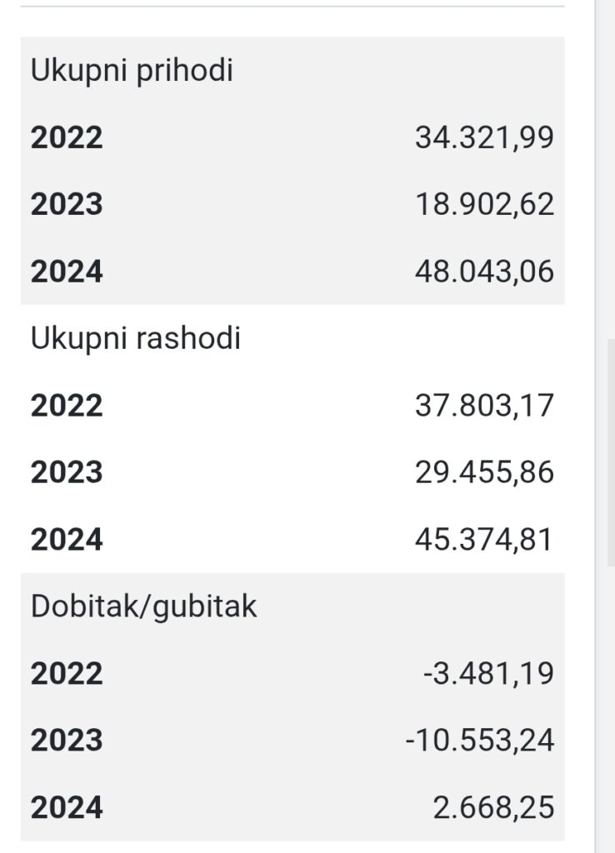
Task: Click the vertical scrollbar on the right edge
Action: click(610, 450)
